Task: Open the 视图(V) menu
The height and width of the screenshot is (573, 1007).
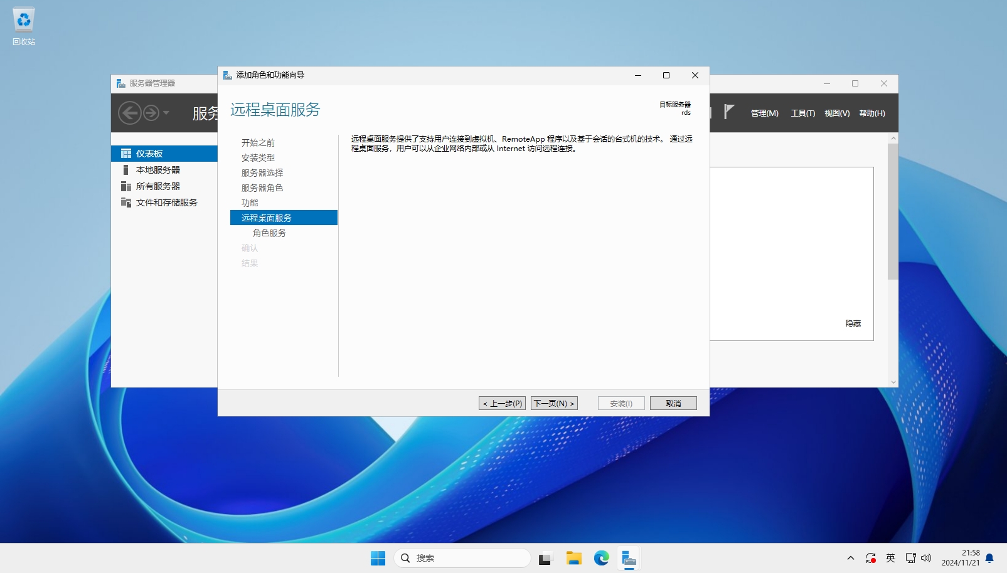Action: pos(836,113)
